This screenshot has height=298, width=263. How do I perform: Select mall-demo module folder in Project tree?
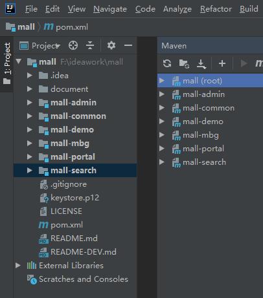tap(75, 130)
